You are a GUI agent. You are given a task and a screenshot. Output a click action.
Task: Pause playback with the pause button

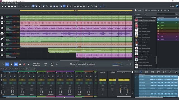pyautogui.click(x=16, y=64)
